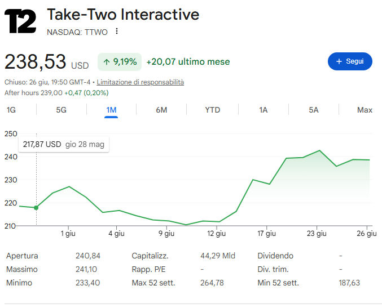Click the +20,07 ultimo mese text
The height and width of the screenshot is (308, 382).
[x=188, y=62]
